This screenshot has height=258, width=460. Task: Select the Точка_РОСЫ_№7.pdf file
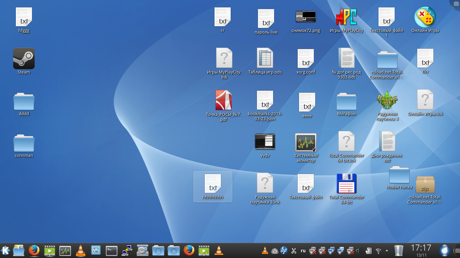(224, 100)
